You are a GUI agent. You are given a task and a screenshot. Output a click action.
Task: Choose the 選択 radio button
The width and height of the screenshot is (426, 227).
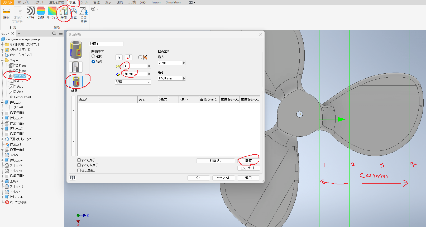93,56
